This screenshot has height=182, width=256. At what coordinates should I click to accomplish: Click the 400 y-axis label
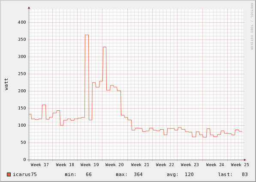click(x=22, y=22)
